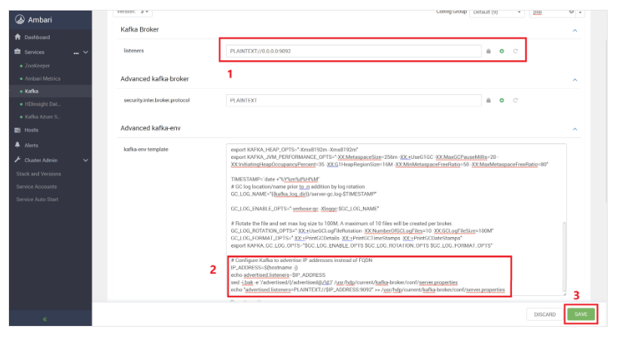Click the "Kafka Broker" section heading
619x344 pixels.
(x=139, y=29)
